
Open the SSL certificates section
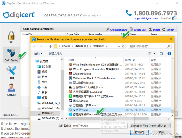pos(11,37)
